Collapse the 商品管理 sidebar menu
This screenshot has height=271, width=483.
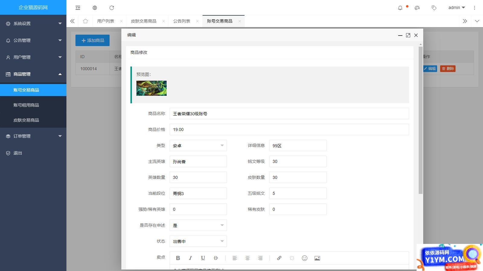(x=33, y=74)
